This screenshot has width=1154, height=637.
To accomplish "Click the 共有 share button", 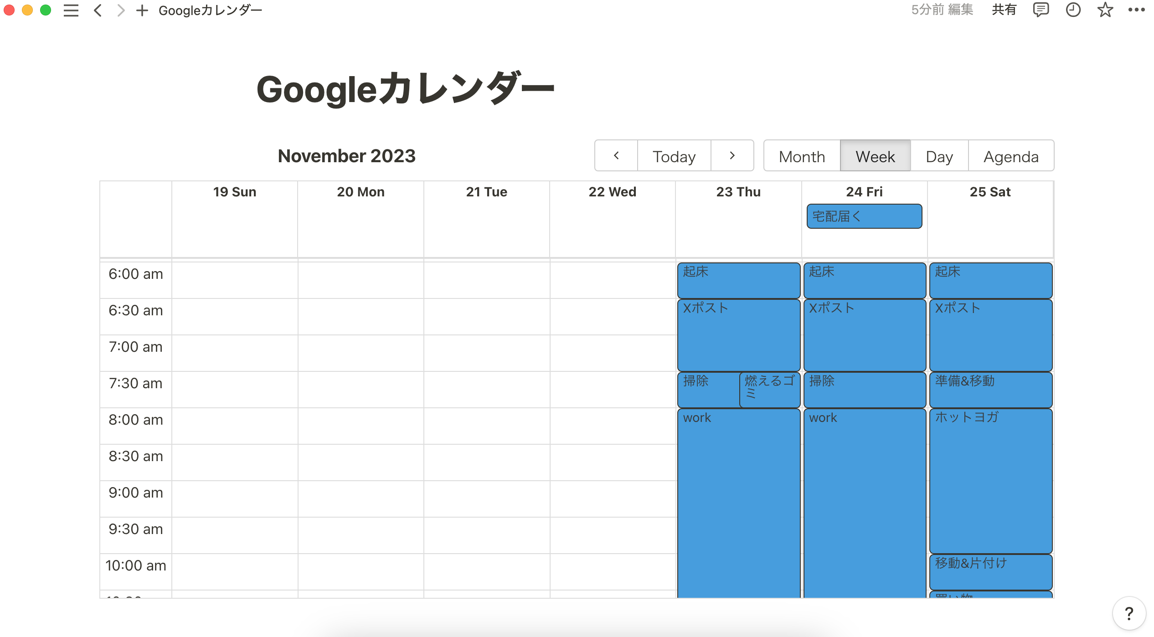I will coord(1004,10).
